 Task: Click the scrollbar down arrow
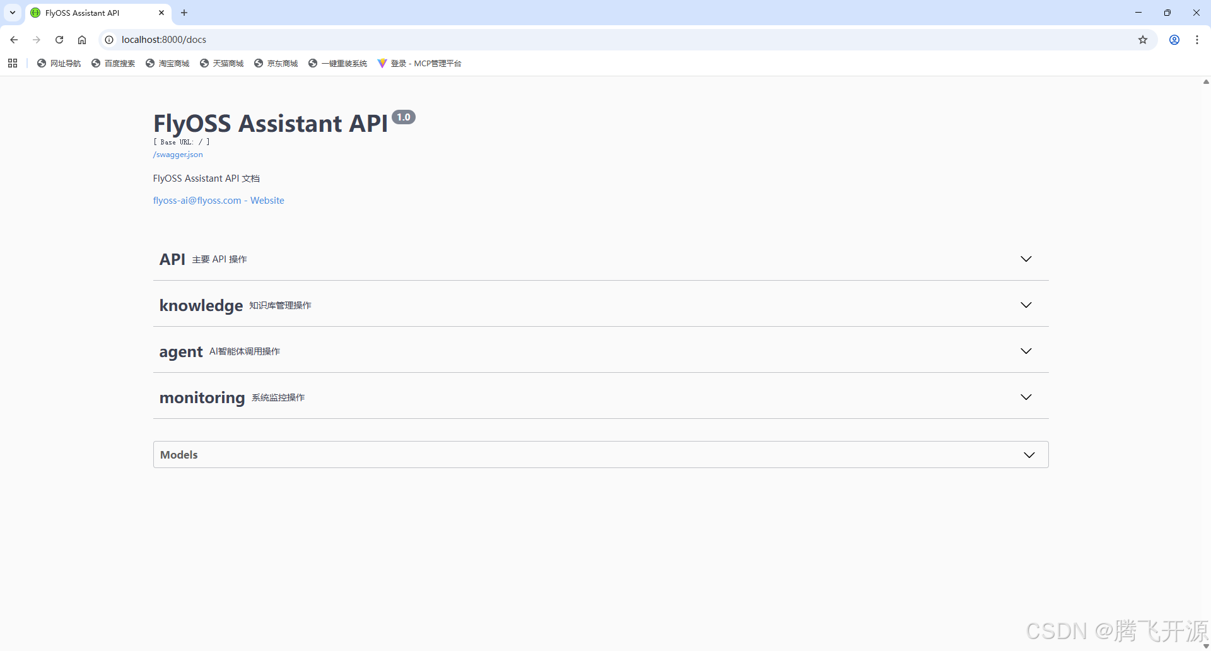click(1206, 645)
